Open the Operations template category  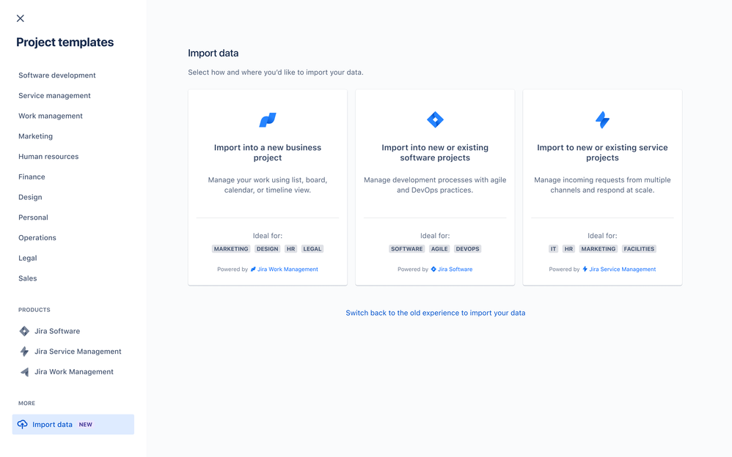click(x=37, y=237)
